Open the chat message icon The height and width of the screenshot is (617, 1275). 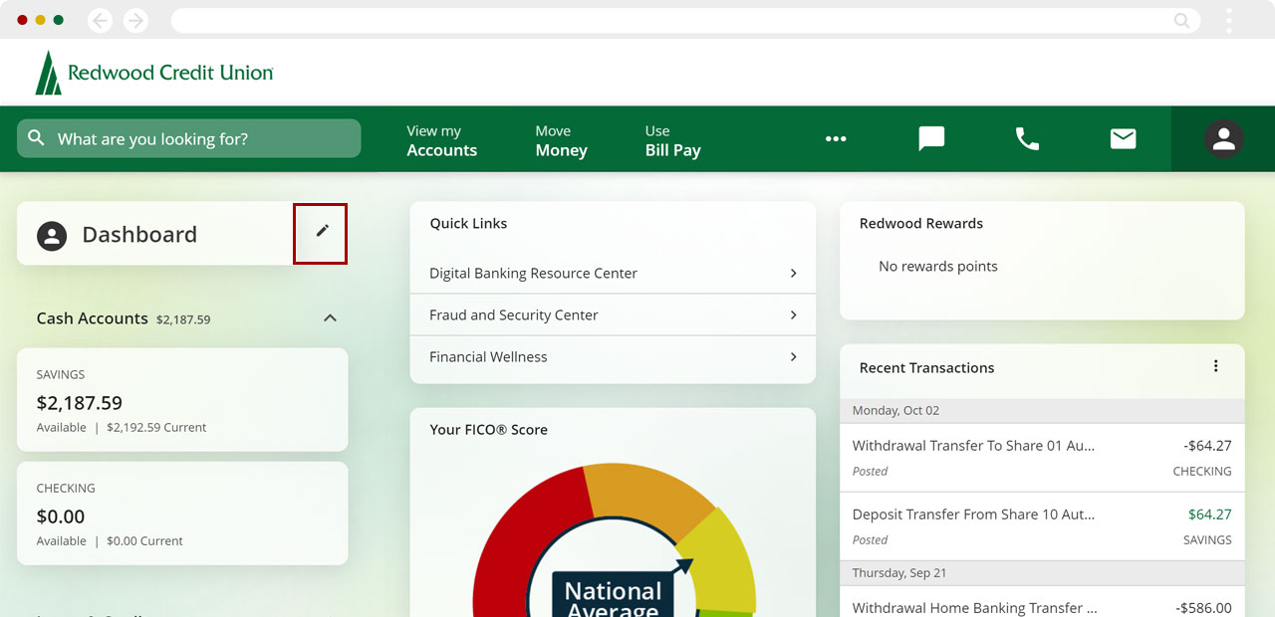[x=931, y=138]
